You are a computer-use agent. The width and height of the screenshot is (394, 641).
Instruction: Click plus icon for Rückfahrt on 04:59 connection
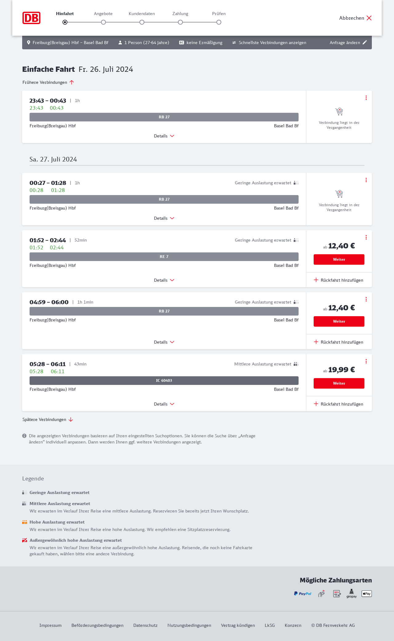click(x=316, y=342)
